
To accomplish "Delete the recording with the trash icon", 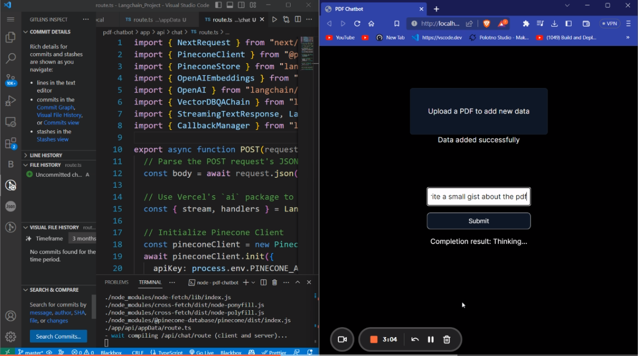I will click(x=447, y=340).
